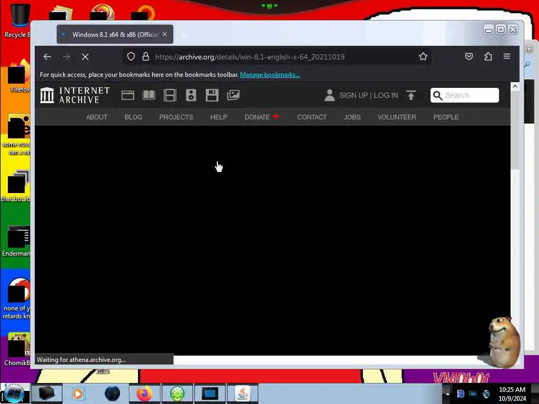
Task: Open Firefox from the taskbar
Action: tap(144, 393)
